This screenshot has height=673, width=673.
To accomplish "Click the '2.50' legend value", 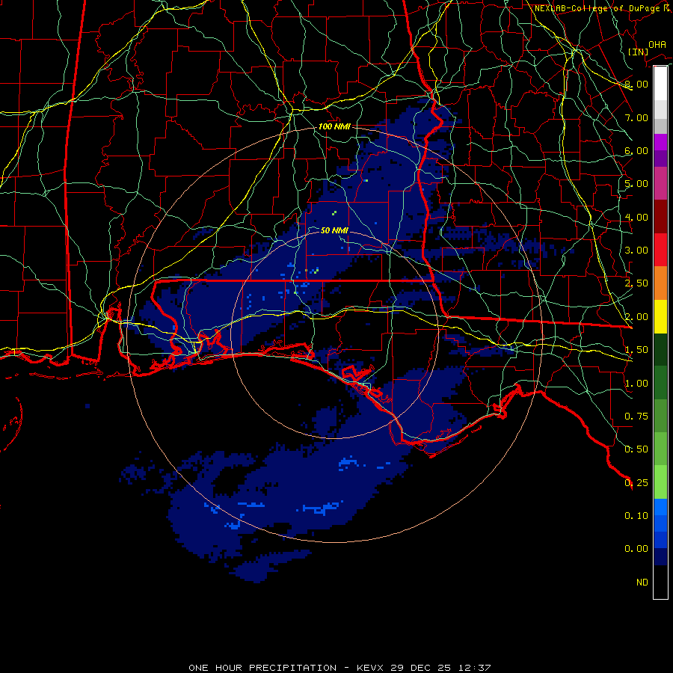I will (636, 283).
